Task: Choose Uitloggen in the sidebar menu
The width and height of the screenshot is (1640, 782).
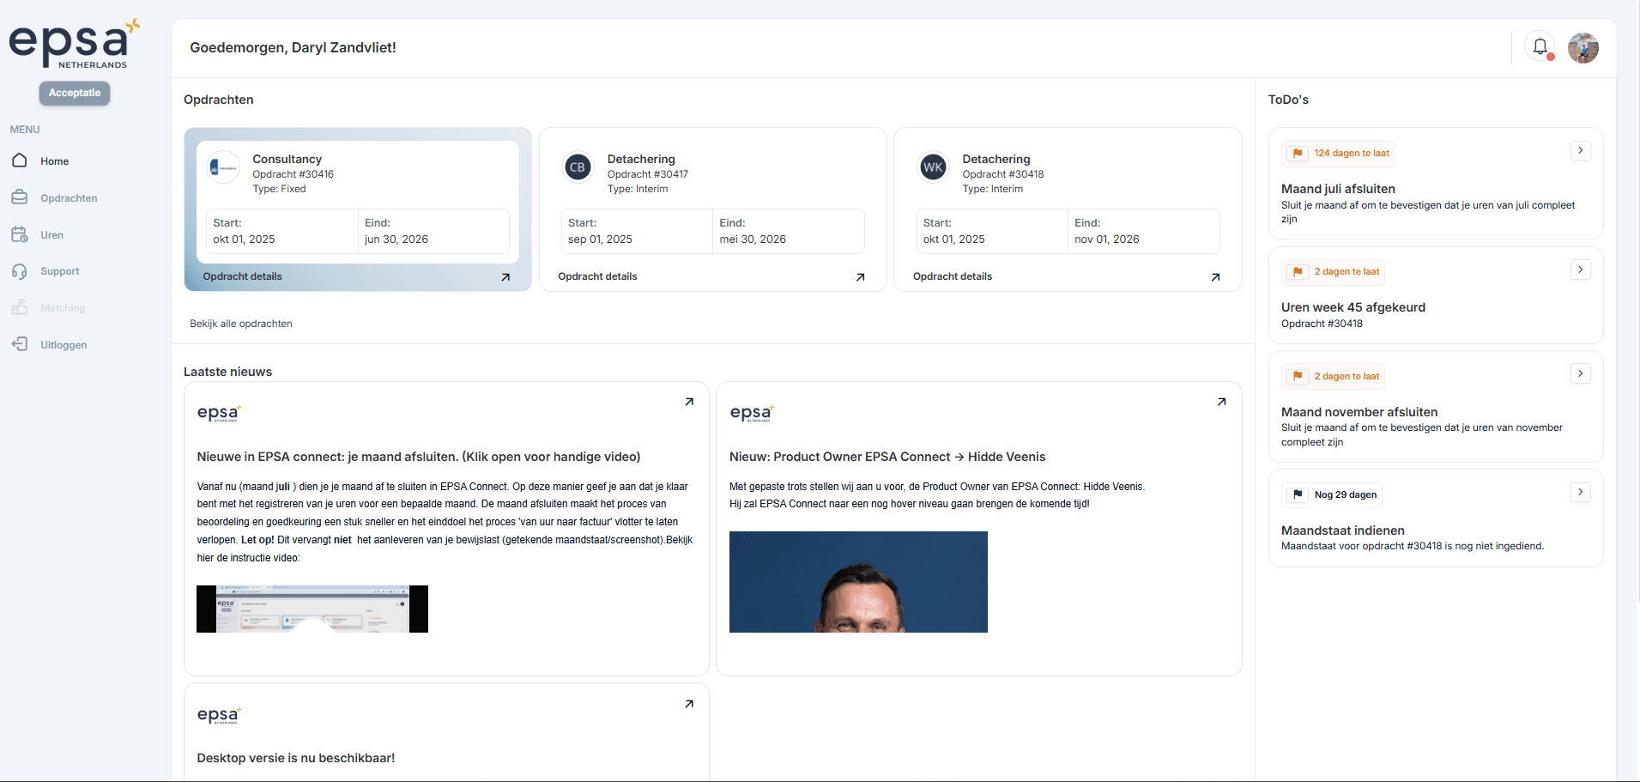Action: click(64, 345)
